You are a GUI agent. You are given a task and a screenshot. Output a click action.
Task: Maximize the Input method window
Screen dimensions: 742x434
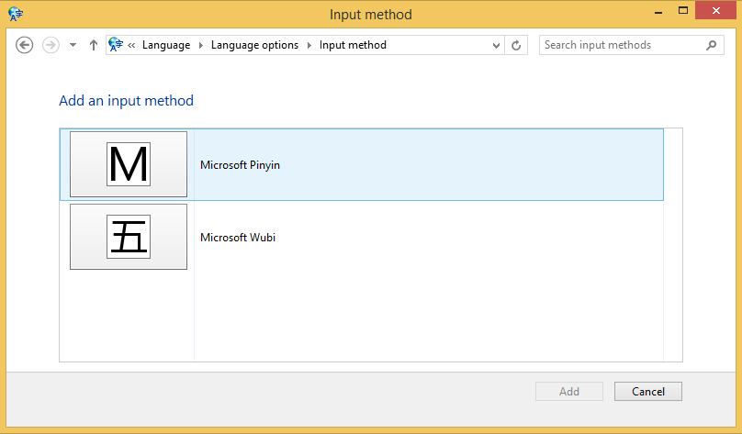[x=683, y=11]
